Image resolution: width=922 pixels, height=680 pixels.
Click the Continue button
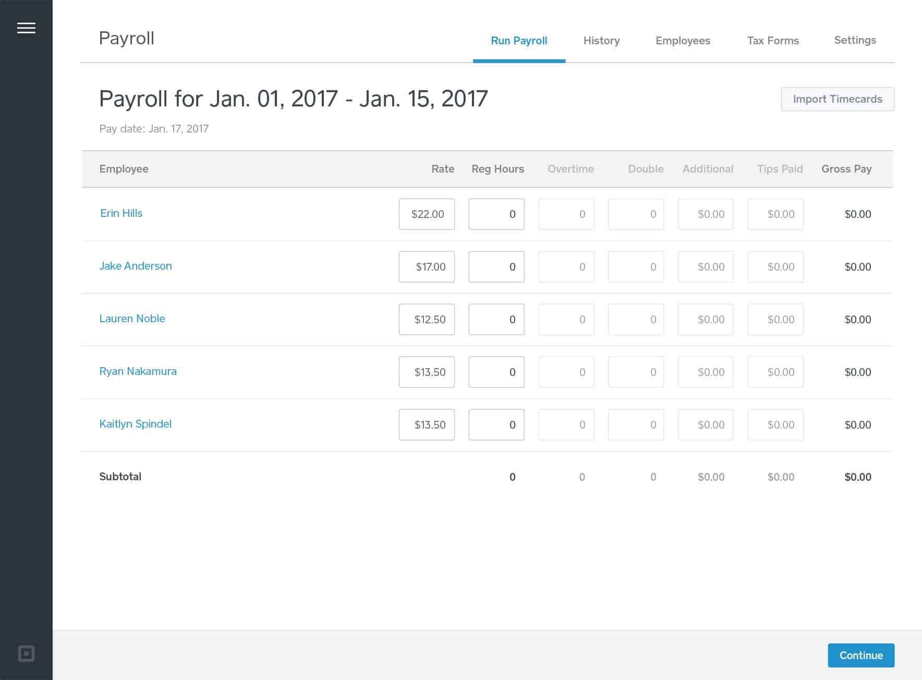(x=861, y=655)
